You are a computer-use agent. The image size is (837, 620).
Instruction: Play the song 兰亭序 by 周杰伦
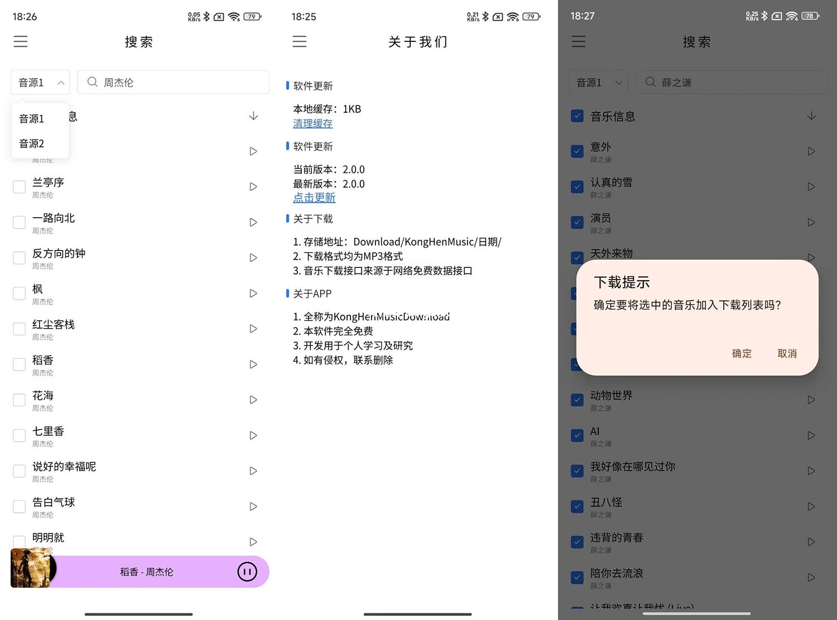click(253, 186)
